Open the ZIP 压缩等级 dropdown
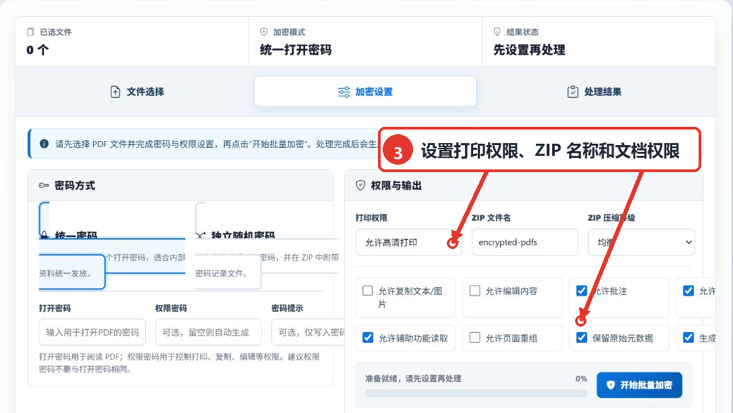The width and height of the screenshot is (733, 413). point(641,242)
